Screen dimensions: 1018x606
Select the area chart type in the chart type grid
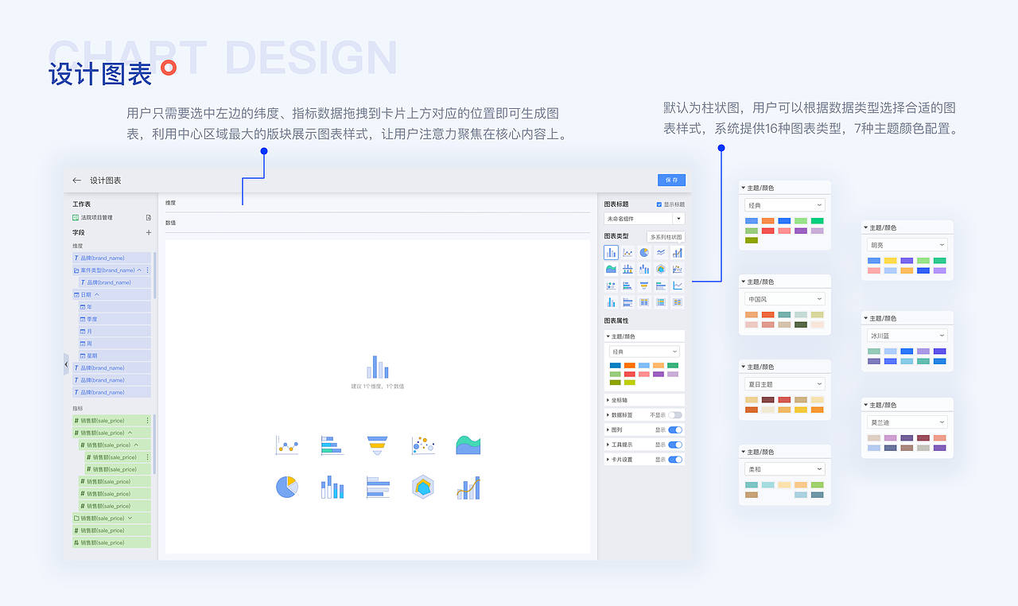pos(611,269)
